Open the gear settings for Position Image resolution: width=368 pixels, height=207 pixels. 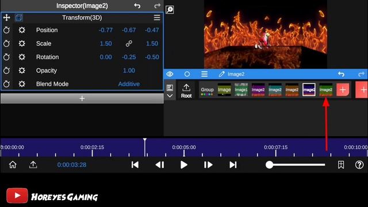coord(22,30)
